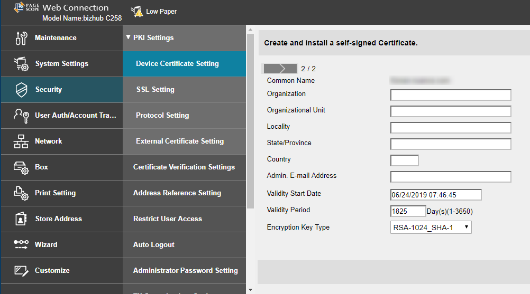This screenshot has height=294, width=530.
Task: Click the User Auth key icon
Action: click(21, 116)
